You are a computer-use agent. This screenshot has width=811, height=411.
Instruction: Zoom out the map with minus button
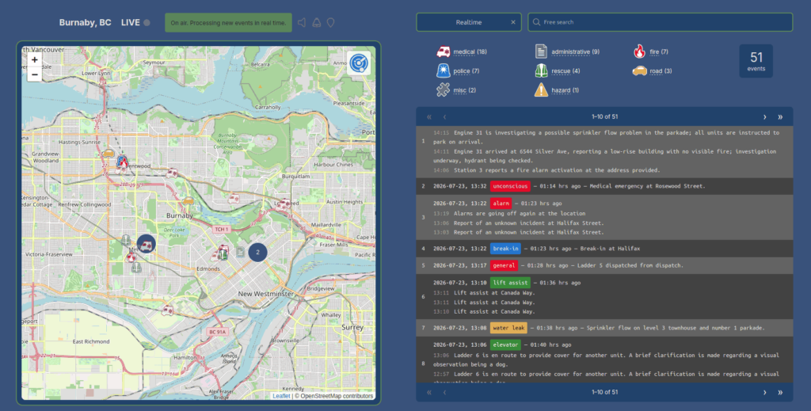pyautogui.click(x=35, y=74)
